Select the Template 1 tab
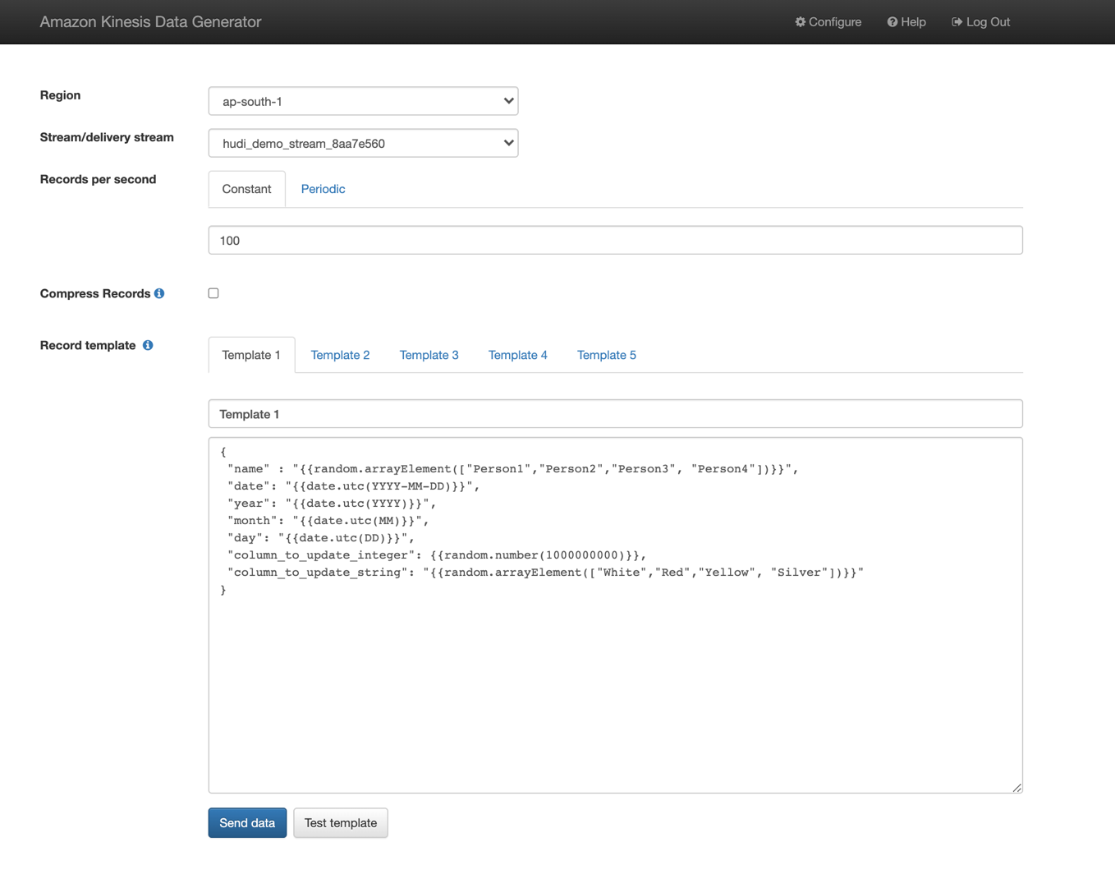The width and height of the screenshot is (1115, 879). point(251,355)
